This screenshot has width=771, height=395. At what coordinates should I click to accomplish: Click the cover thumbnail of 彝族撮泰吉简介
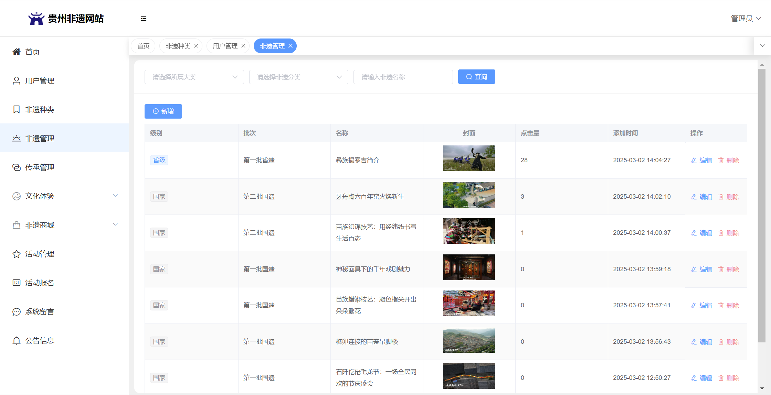point(469,158)
